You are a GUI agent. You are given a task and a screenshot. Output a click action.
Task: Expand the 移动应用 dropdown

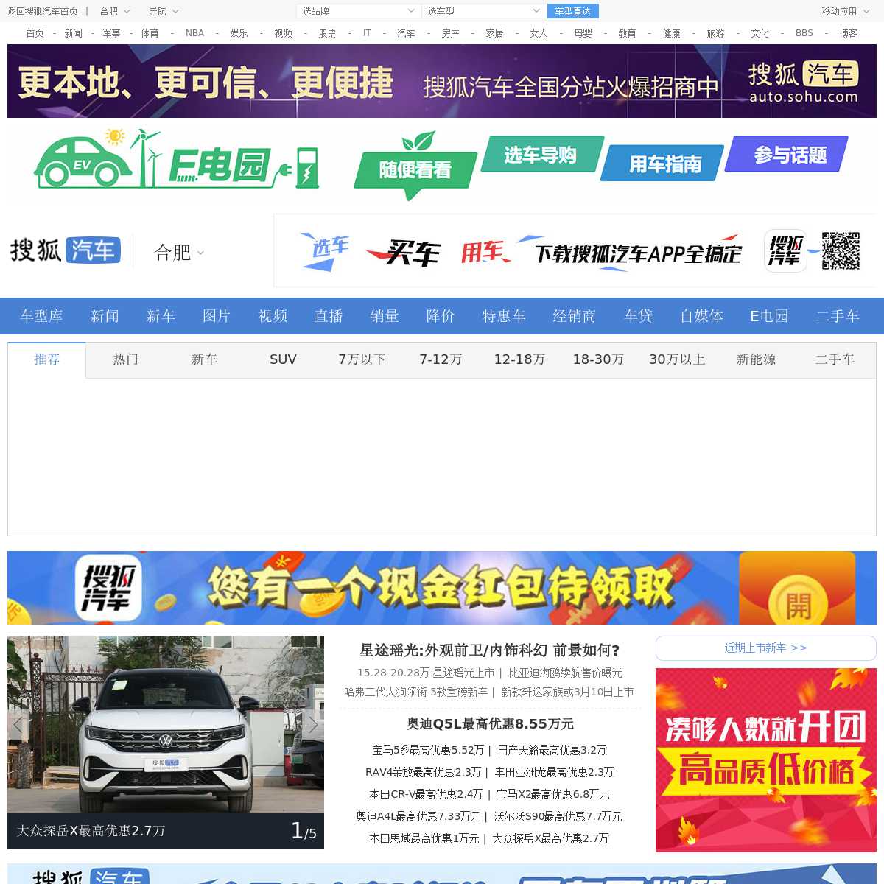(x=845, y=11)
